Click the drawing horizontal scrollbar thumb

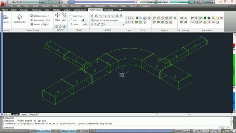[190, 114]
